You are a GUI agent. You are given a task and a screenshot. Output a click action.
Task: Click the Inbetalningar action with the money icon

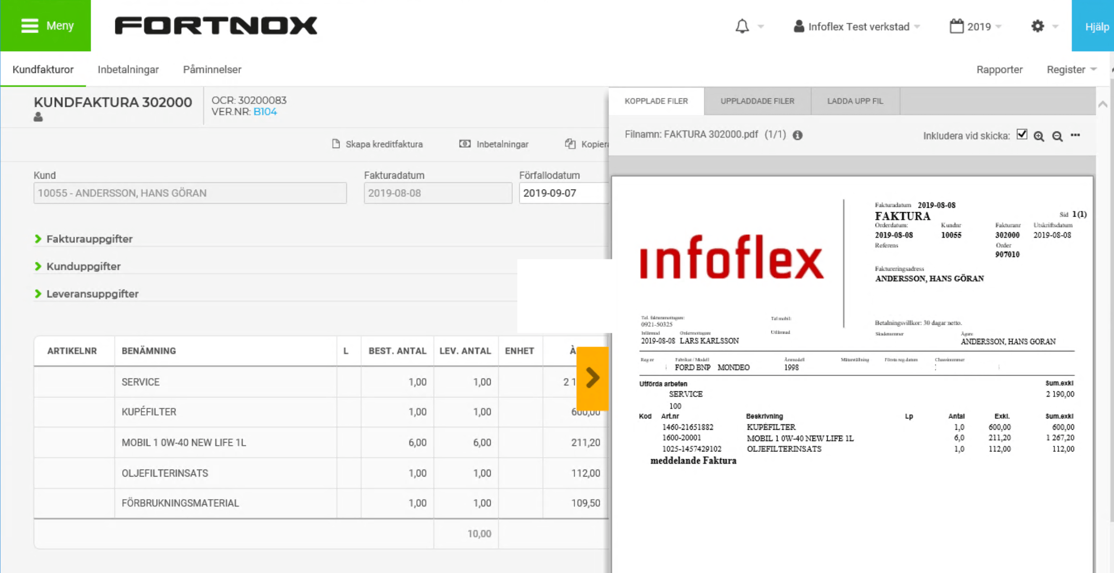494,144
